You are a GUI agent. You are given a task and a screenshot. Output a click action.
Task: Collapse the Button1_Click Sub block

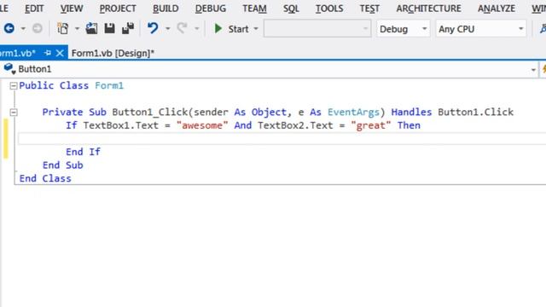click(14, 112)
